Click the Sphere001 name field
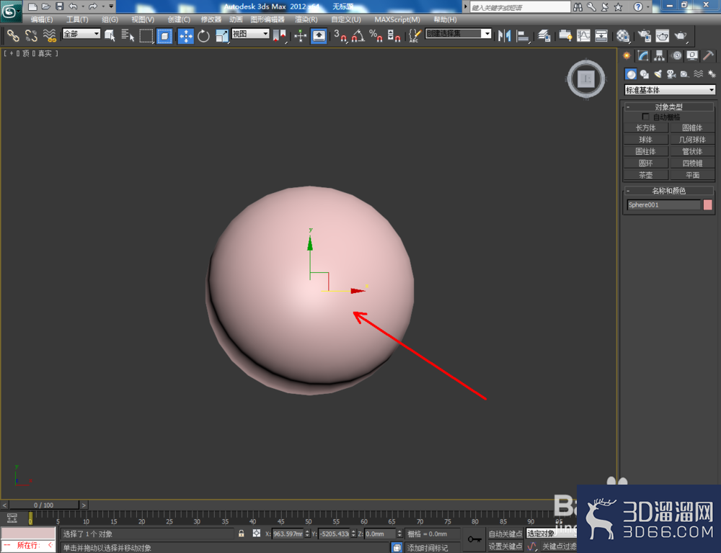 663,204
